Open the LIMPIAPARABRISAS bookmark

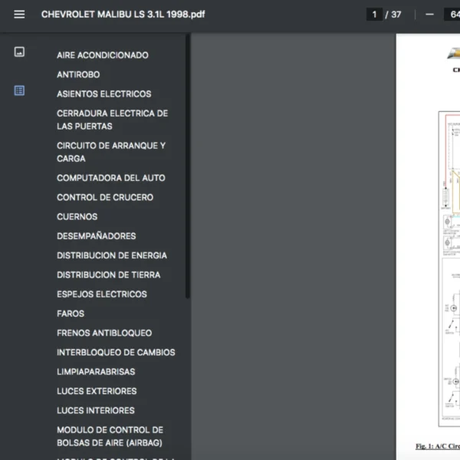pos(96,371)
